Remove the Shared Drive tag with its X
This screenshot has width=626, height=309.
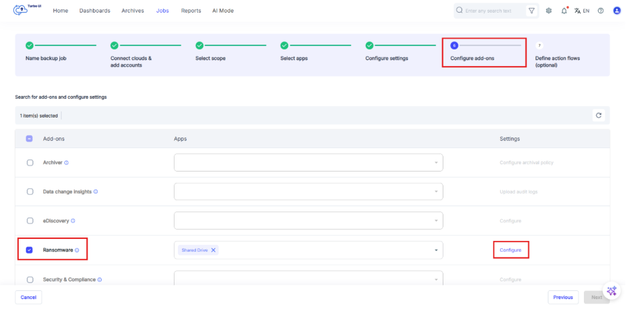pos(213,250)
